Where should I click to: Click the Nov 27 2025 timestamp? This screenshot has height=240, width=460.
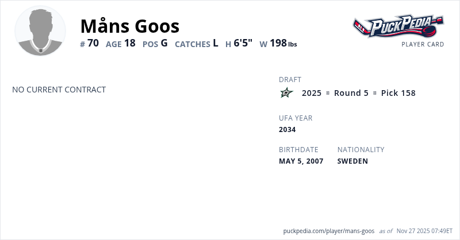(x=424, y=231)
